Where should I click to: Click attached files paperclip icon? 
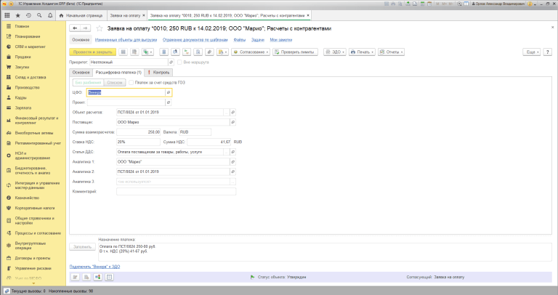click(209, 52)
